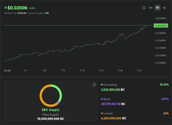Click the 0.0160000 price axis label
This screenshot has height=125, width=172.
pyautogui.click(x=161, y=41)
